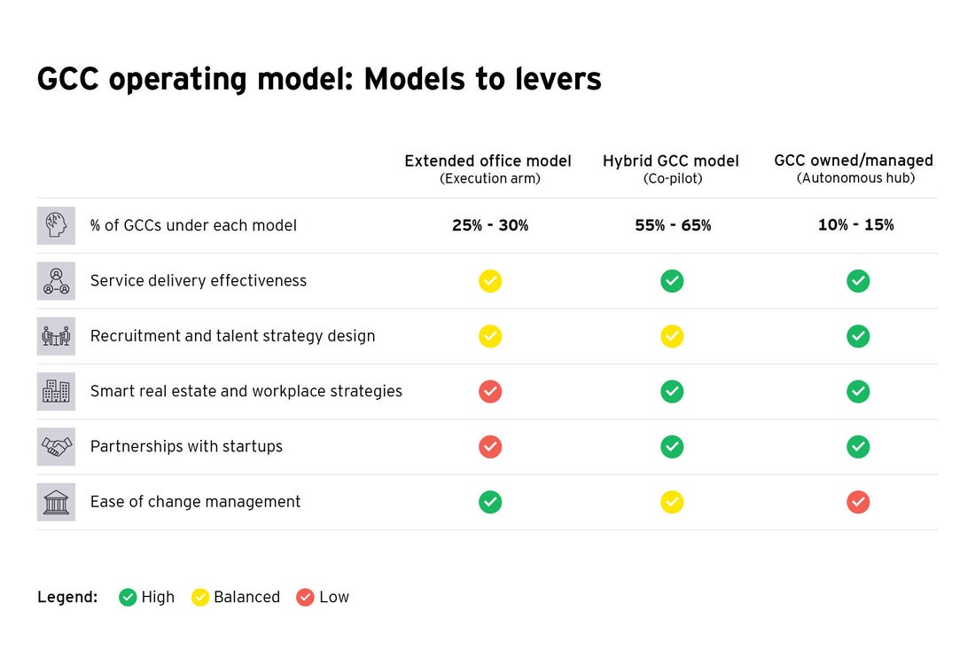975x650 pixels.
Task: Click the red Low legend marker
Action: pos(305,597)
